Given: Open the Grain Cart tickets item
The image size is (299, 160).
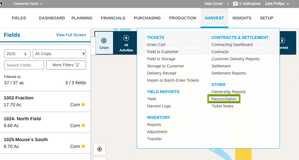Looking at the screenshot, I should [156, 45].
